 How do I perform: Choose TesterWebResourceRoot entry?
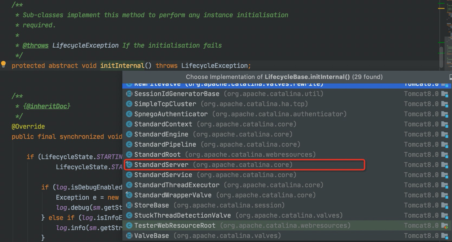coord(287,226)
